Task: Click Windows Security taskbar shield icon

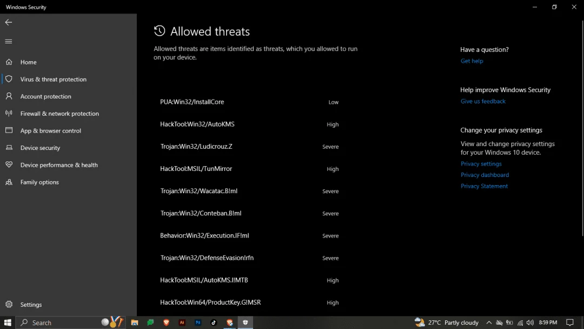Action: point(245,323)
